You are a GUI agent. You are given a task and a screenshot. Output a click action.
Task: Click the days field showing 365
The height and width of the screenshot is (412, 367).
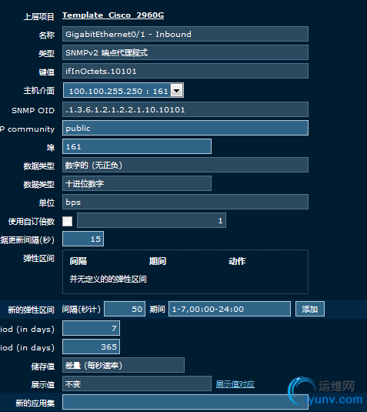(x=91, y=347)
